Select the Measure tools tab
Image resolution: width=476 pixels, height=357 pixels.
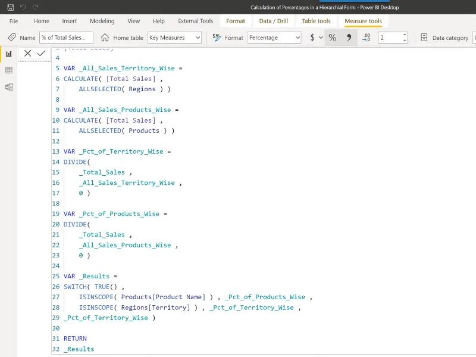[363, 21]
